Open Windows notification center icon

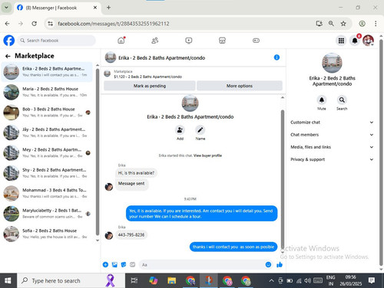pos(372,280)
